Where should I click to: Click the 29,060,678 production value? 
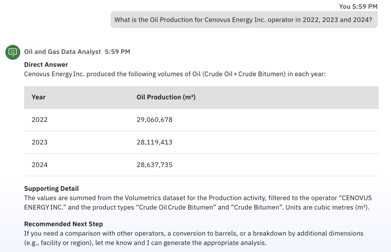[155, 120]
